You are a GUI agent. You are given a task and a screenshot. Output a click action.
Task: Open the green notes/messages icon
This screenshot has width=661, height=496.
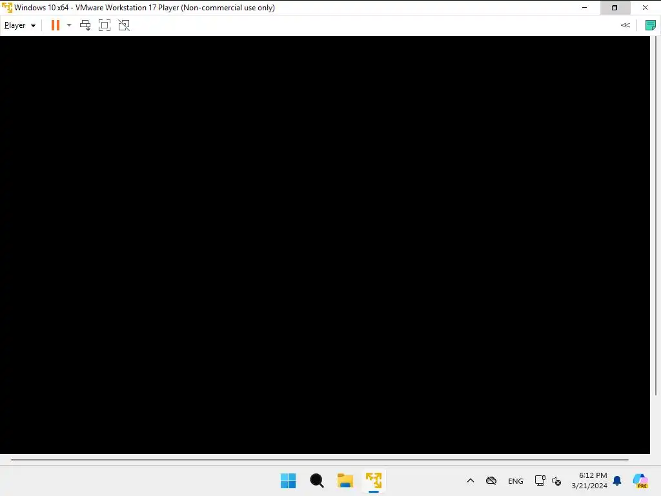coord(651,25)
